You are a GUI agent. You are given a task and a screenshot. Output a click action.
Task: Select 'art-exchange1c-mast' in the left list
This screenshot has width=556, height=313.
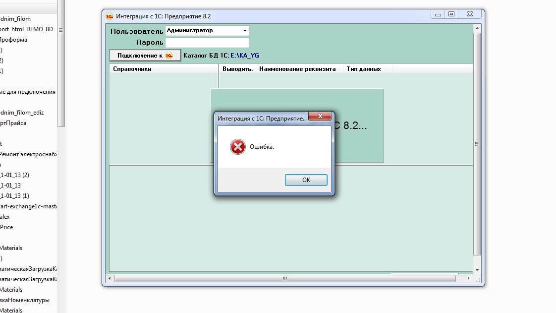(28, 206)
